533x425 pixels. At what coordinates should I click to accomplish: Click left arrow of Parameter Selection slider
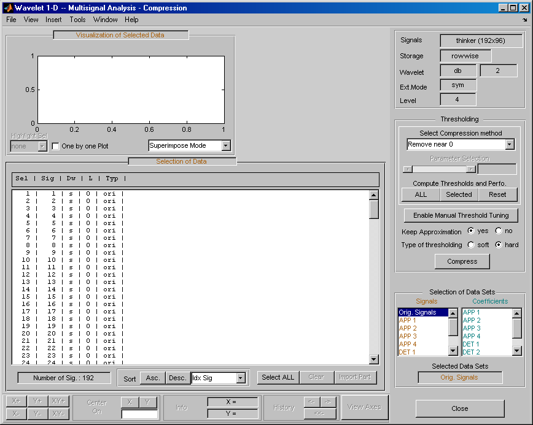pos(408,169)
